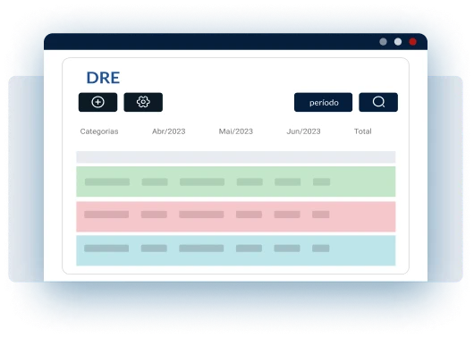Click the DRE page title

[103, 78]
